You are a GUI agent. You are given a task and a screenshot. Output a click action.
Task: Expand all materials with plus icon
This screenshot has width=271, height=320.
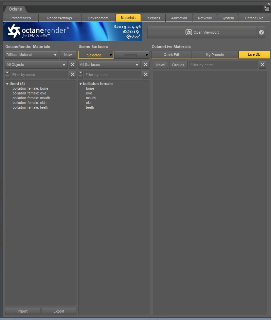7,73
